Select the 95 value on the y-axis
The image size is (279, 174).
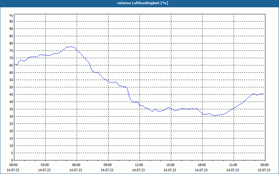coord(11,22)
